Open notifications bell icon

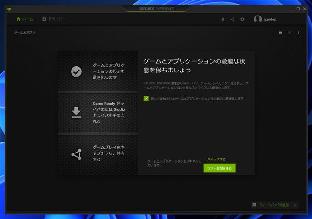pos(223,19)
